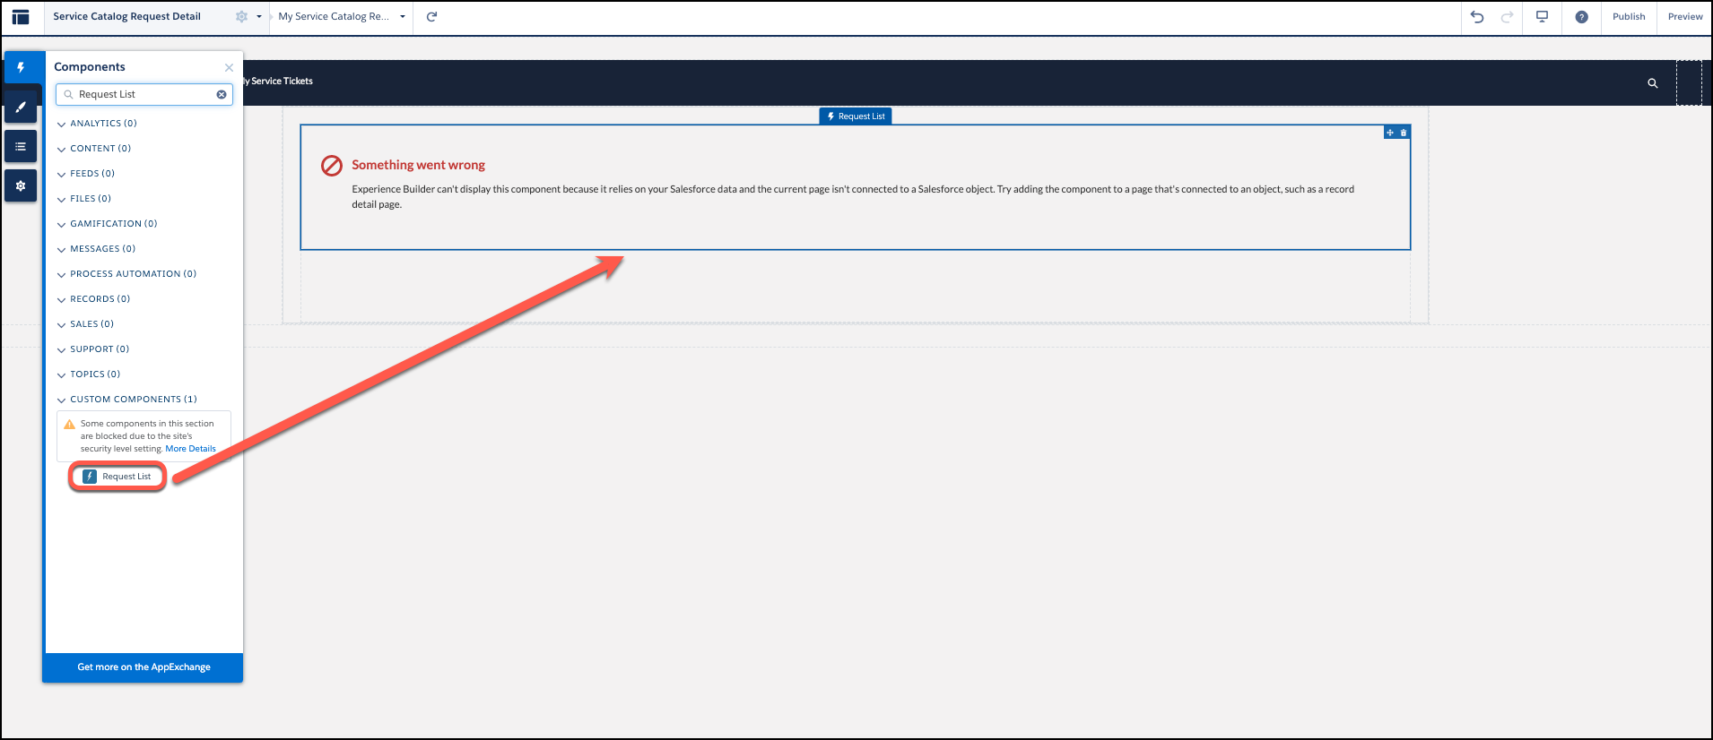Open the Theme paintbrush panel

(21, 108)
